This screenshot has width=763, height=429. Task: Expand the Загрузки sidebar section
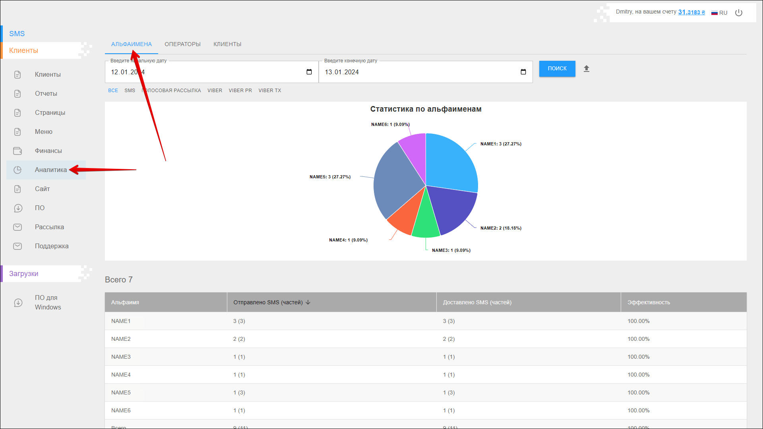click(24, 274)
